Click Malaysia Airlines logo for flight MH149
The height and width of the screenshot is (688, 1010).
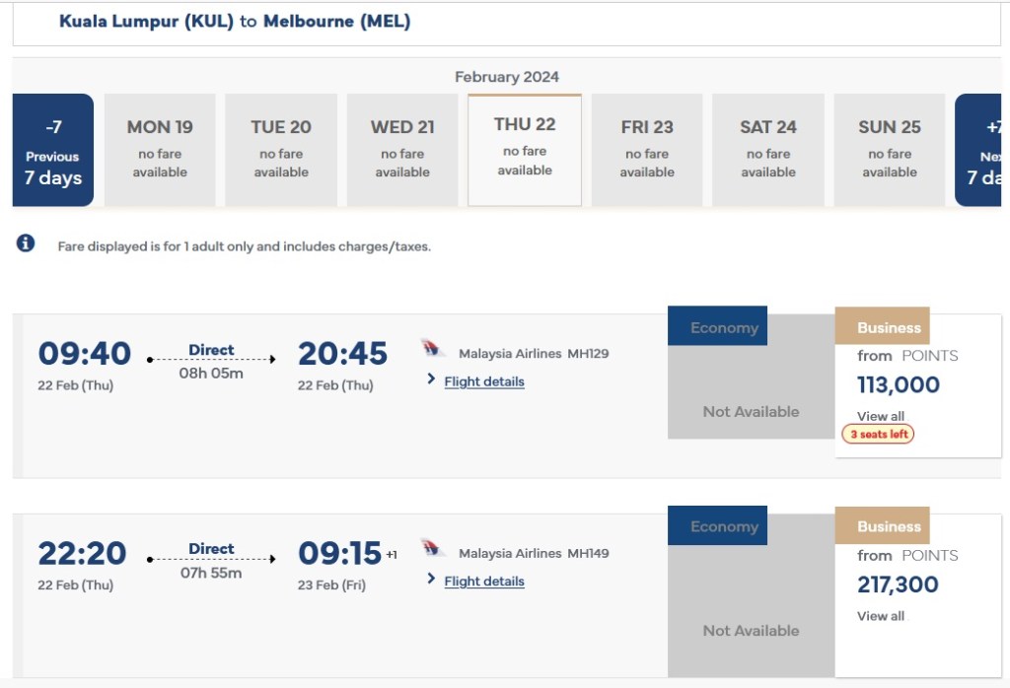tap(433, 549)
